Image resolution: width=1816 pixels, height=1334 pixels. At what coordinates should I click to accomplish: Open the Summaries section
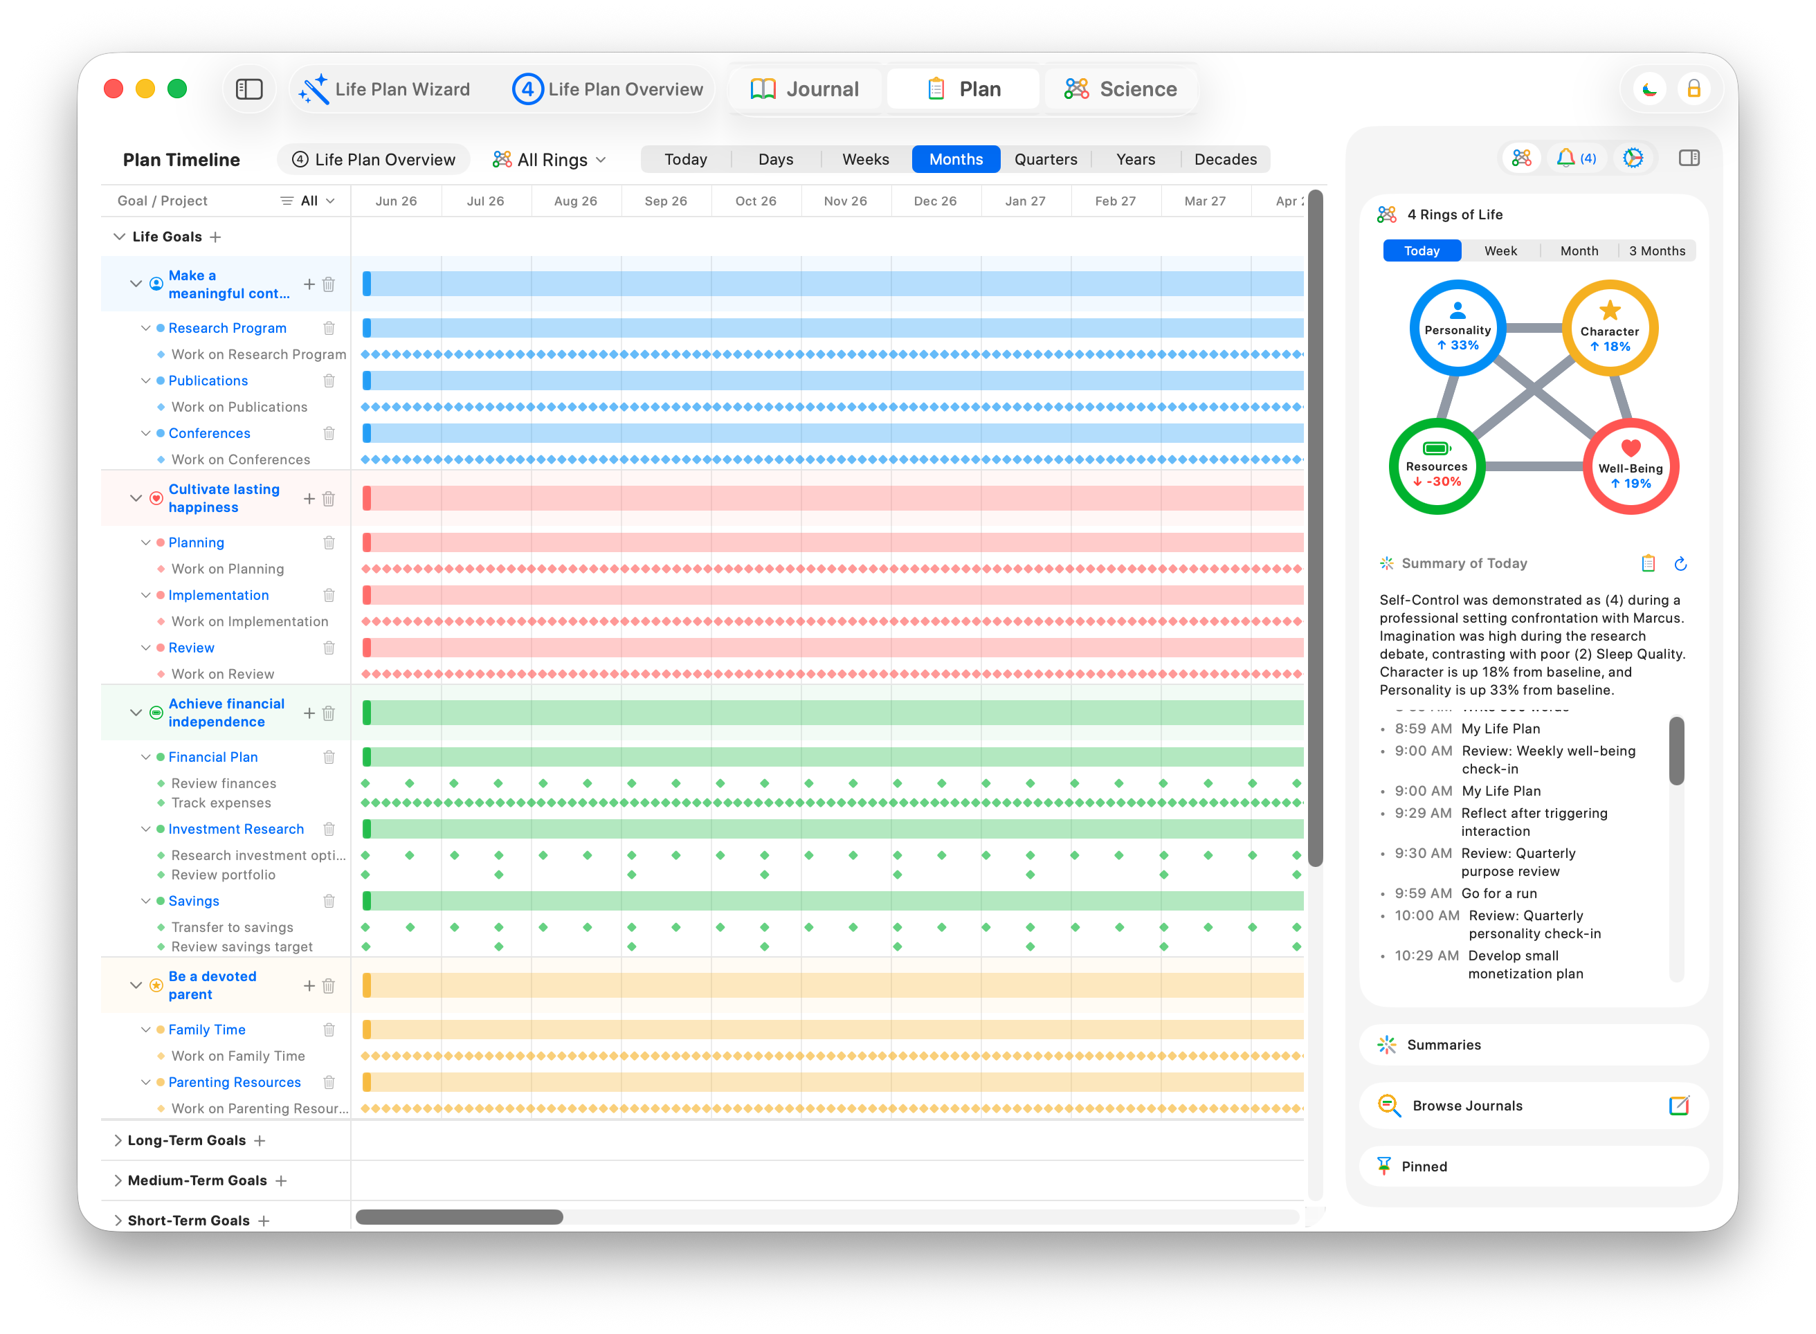(x=1534, y=1045)
